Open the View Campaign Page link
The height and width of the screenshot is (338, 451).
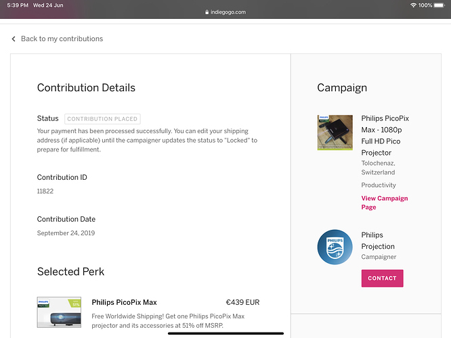385,203
